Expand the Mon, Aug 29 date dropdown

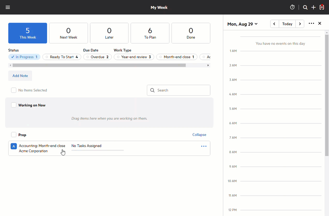click(x=242, y=24)
